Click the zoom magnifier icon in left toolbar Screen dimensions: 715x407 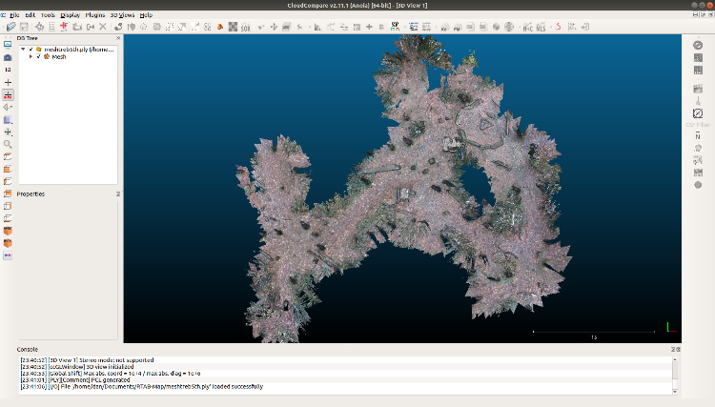(9, 144)
